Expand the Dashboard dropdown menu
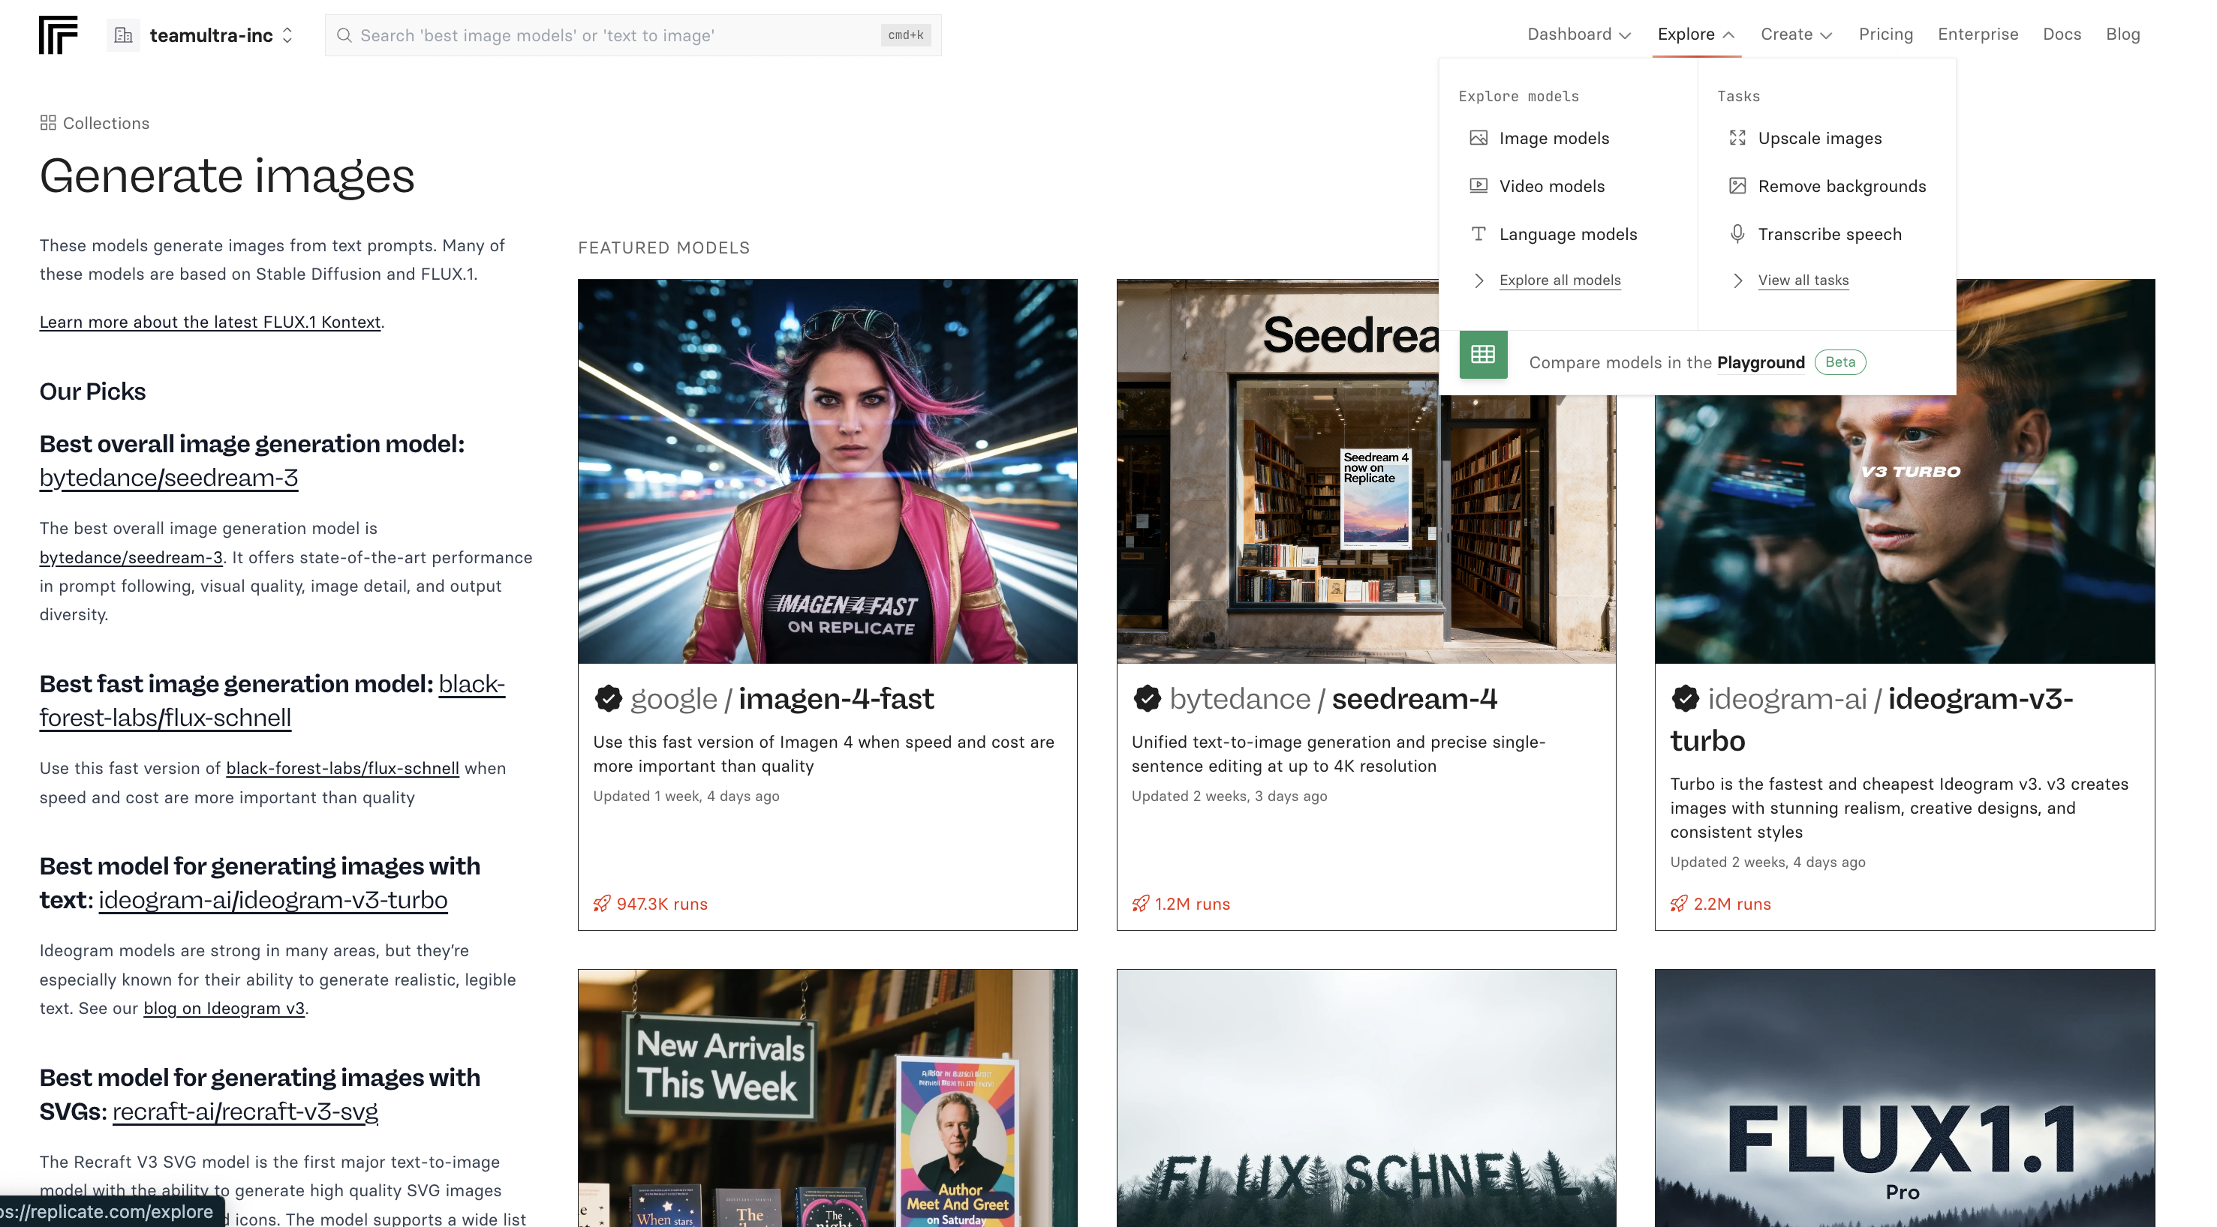The height and width of the screenshot is (1227, 2217). pyautogui.click(x=1578, y=34)
